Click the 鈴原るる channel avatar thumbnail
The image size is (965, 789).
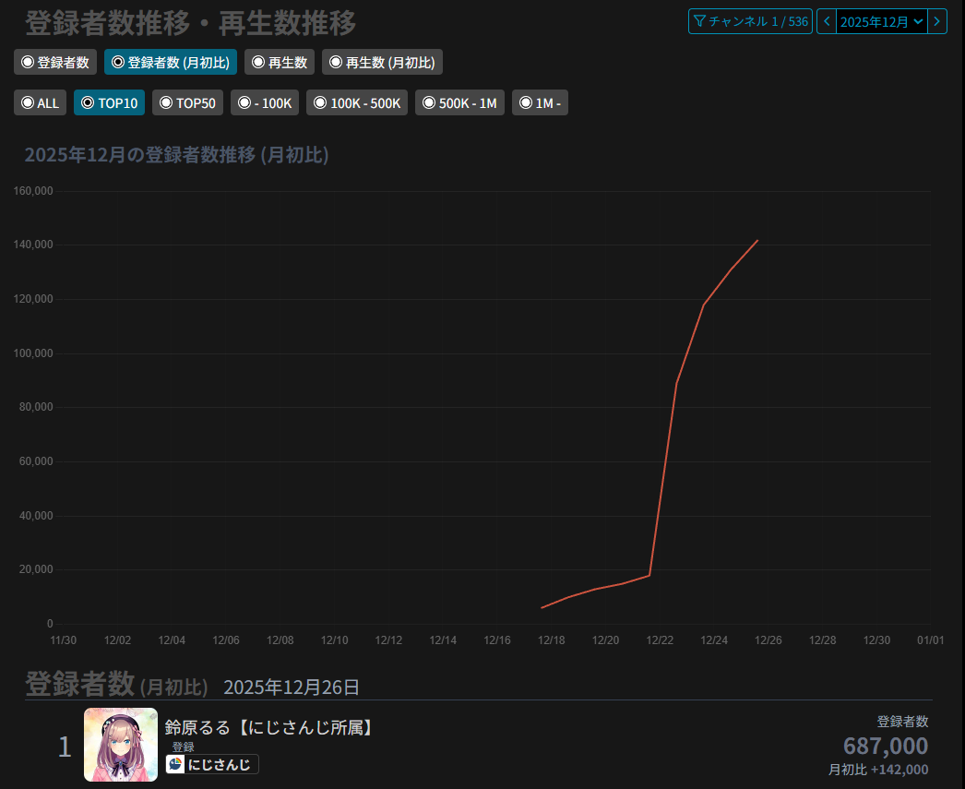click(x=121, y=745)
